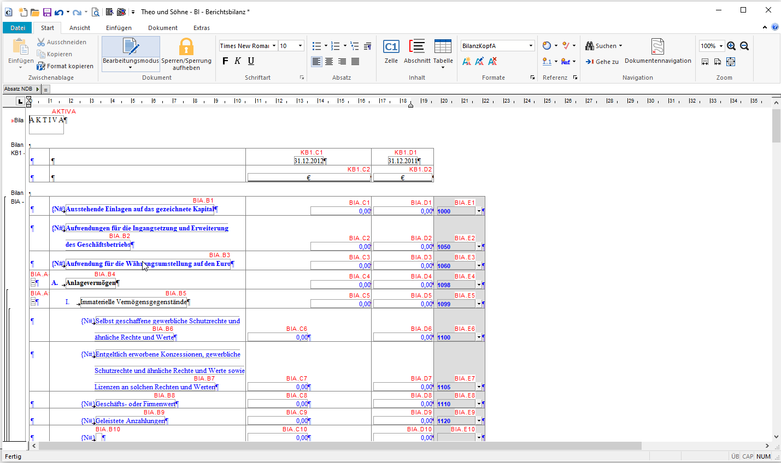This screenshot has height=463, width=781.
Task: Click delete format icon with red X
Action: coord(492,61)
